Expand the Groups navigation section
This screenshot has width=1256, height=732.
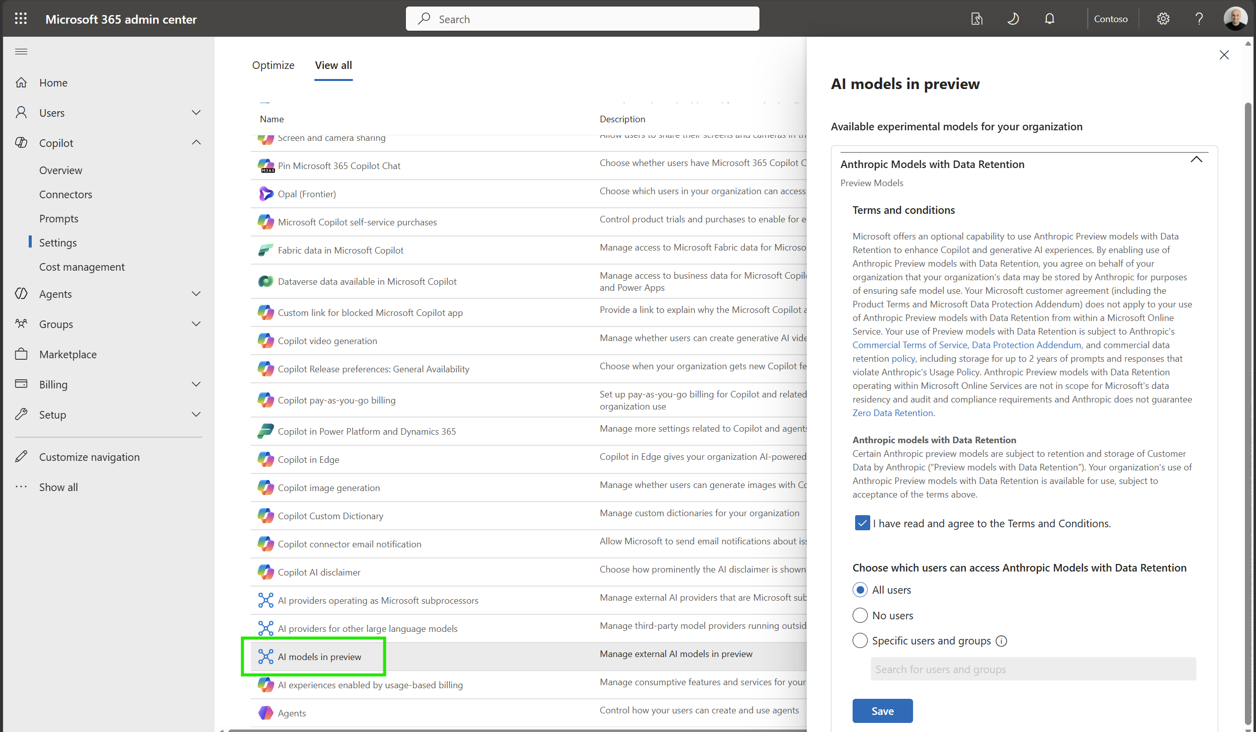[x=196, y=324]
